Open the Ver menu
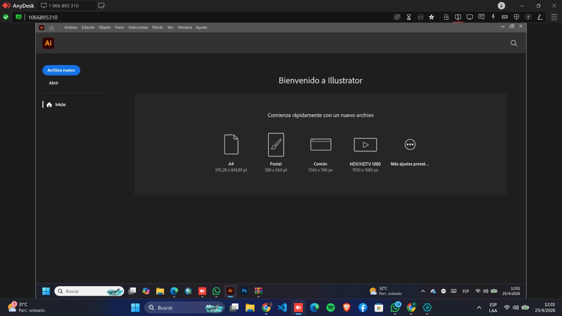This screenshot has width=562, height=316. [170, 27]
